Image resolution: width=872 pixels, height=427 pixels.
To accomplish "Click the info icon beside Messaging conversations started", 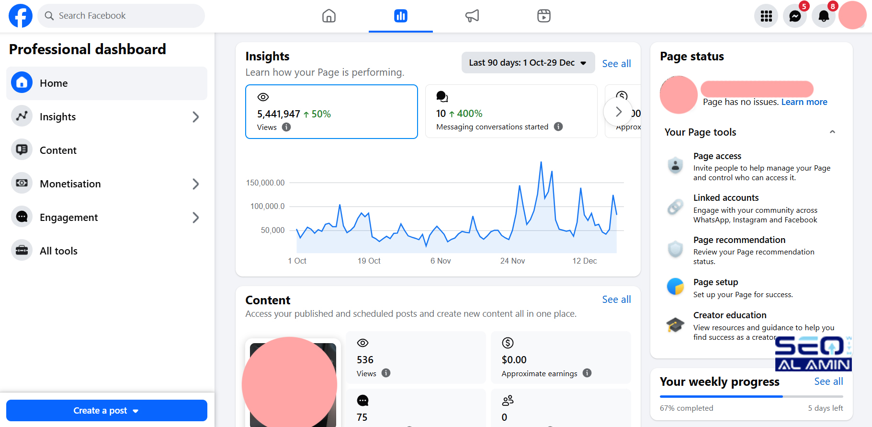I will 558,127.
